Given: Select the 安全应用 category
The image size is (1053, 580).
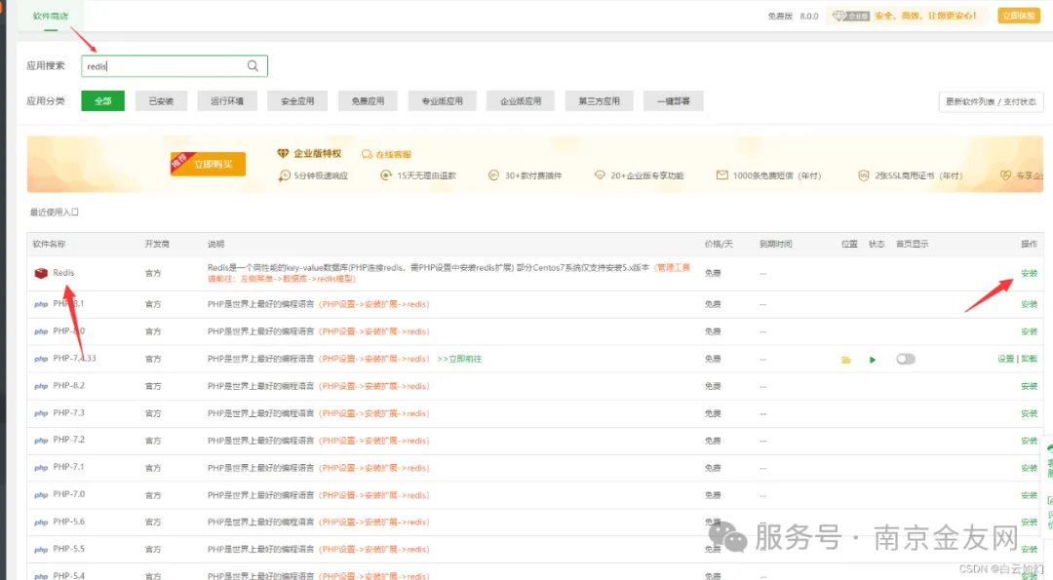Looking at the screenshot, I should click(x=297, y=100).
